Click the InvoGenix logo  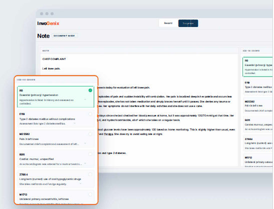(x=48, y=23)
